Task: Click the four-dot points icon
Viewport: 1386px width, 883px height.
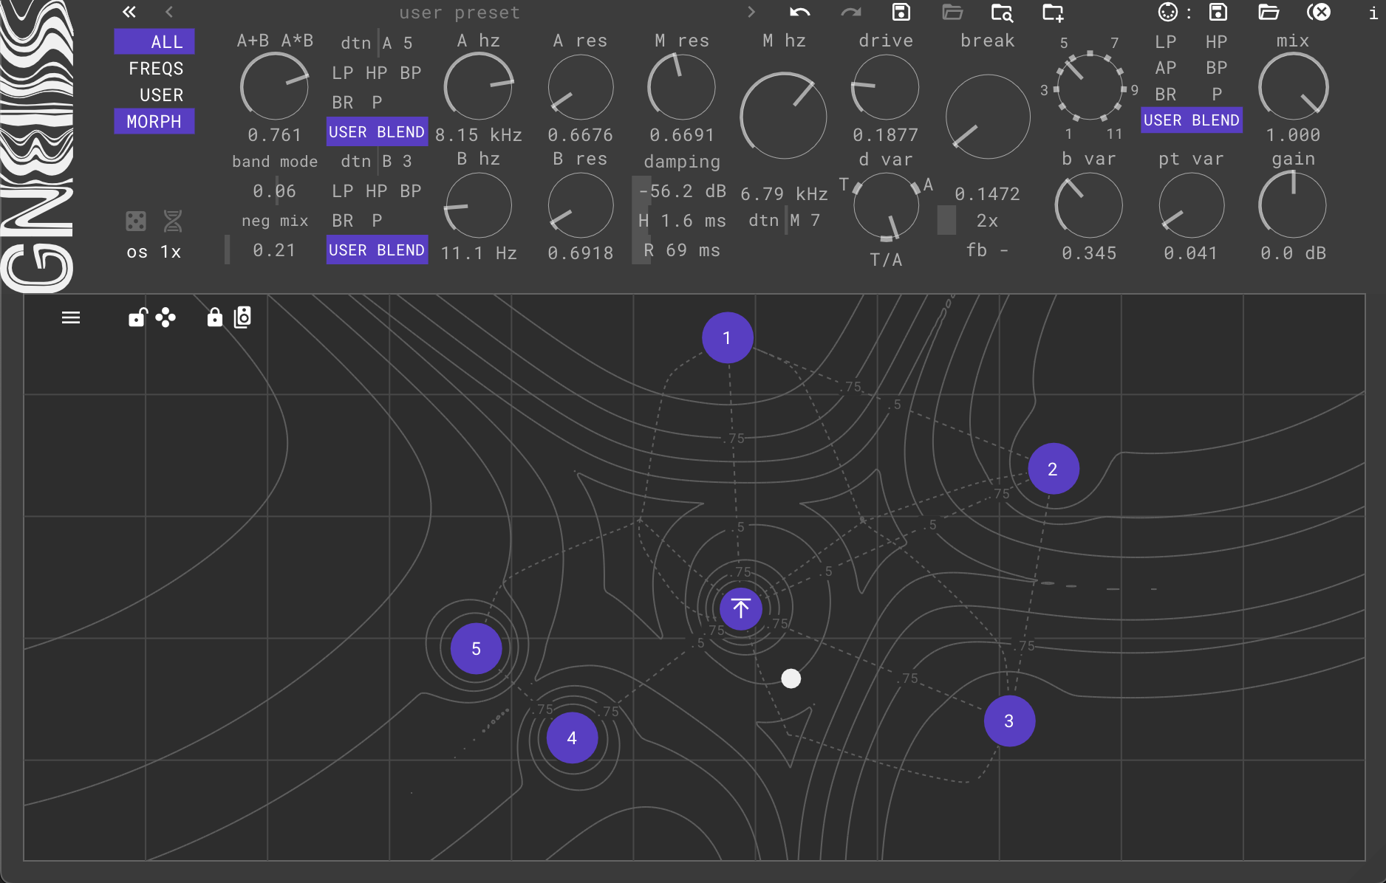Action: point(165,317)
